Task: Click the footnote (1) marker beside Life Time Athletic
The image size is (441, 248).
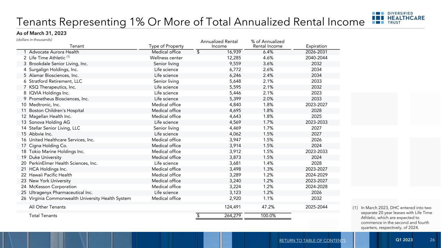Action: 68,57
